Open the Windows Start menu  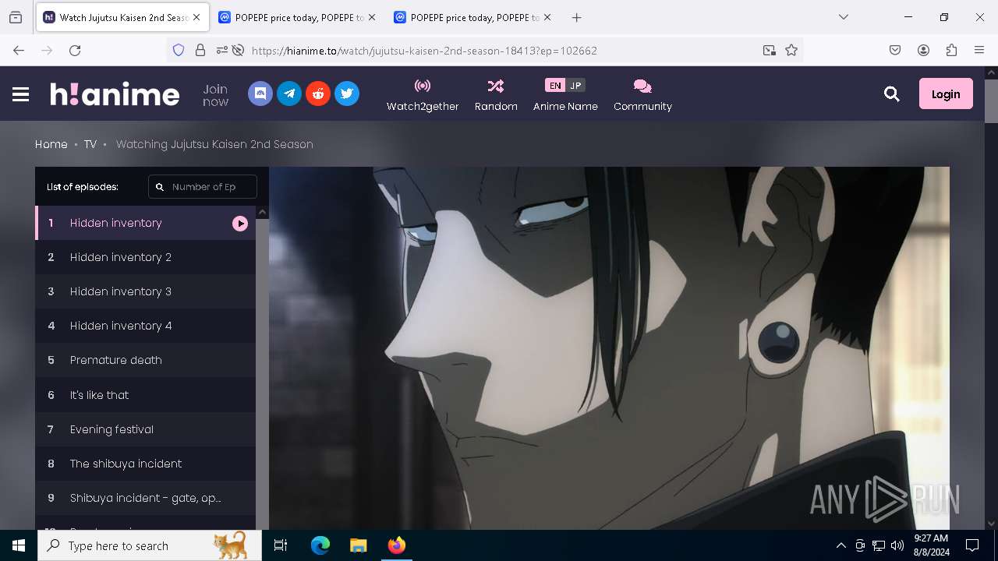19,545
